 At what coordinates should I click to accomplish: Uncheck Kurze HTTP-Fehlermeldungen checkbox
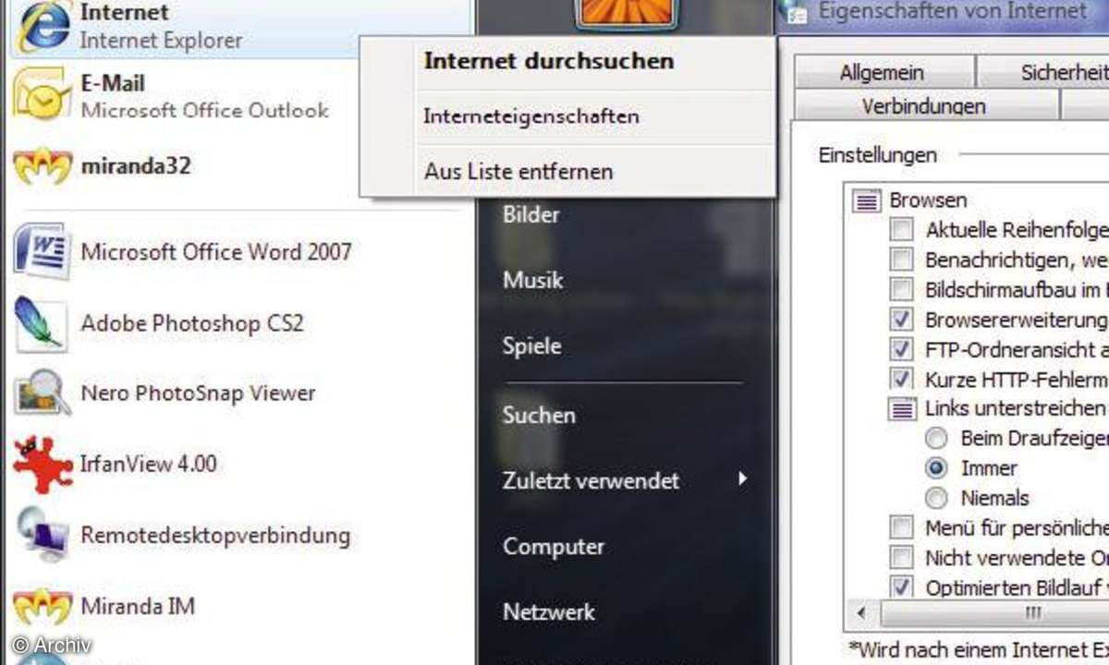tap(901, 379)
